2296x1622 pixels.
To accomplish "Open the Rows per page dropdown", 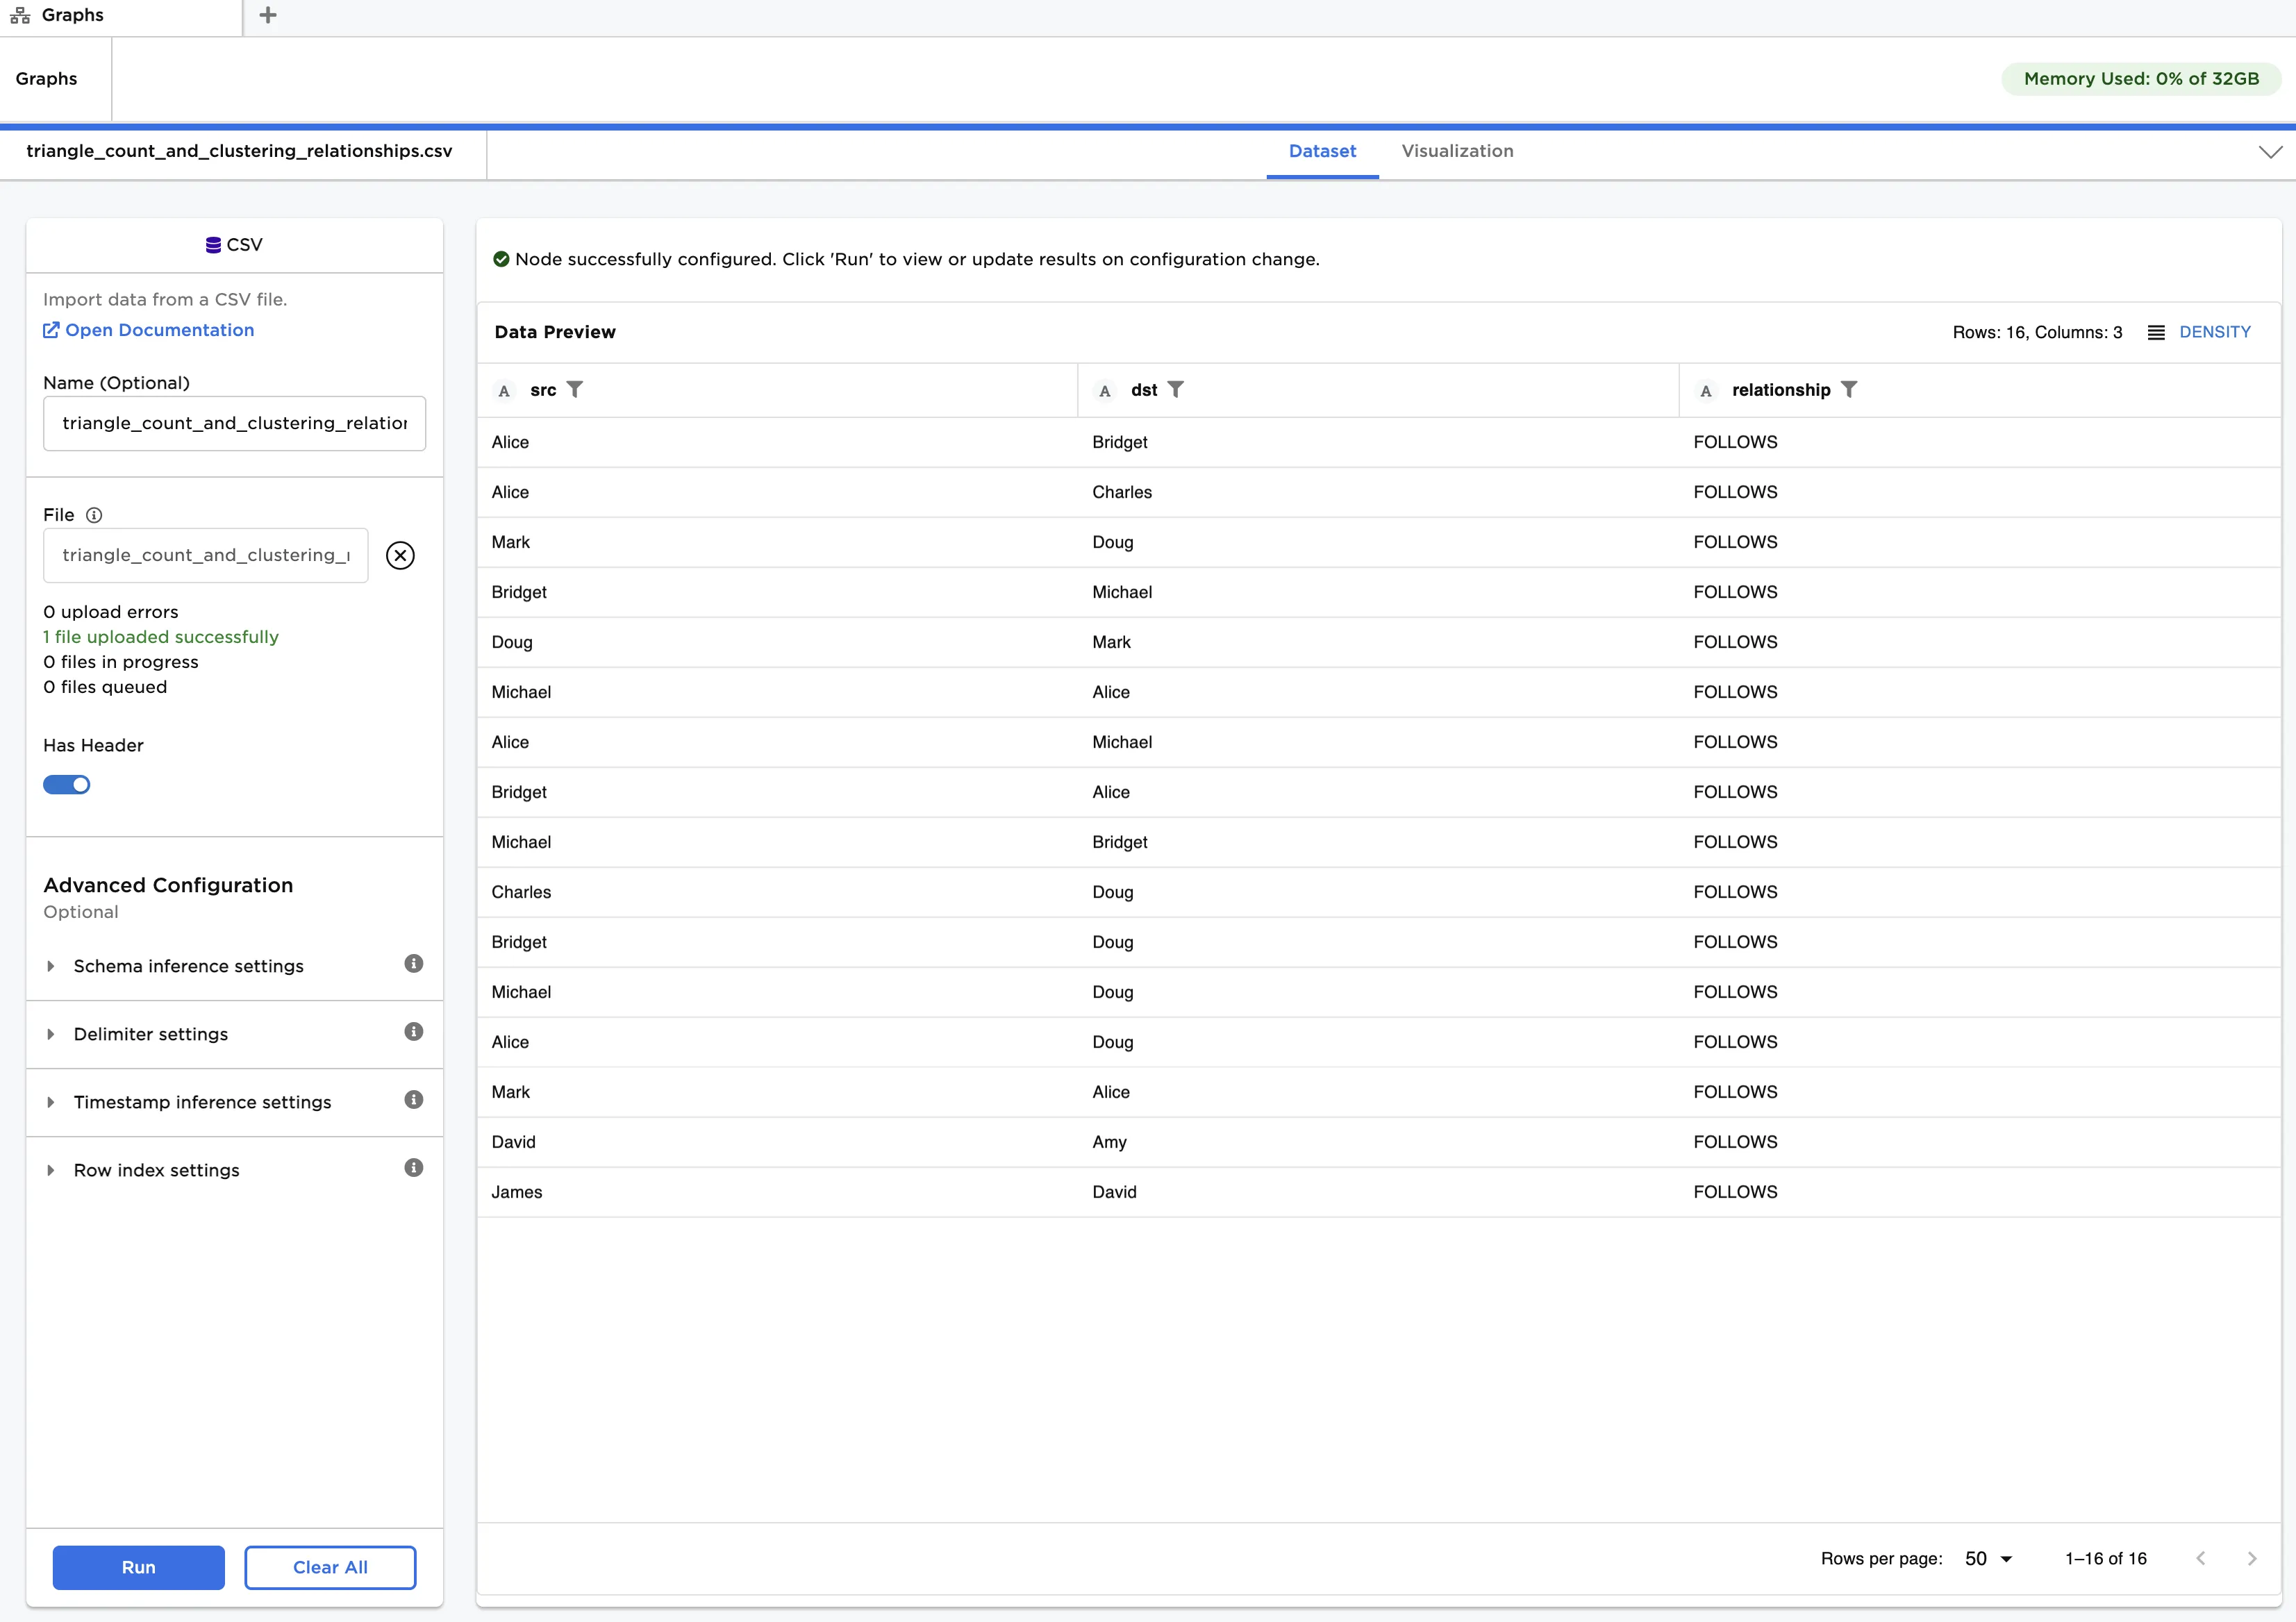I will click(x=1987, y=1559).
